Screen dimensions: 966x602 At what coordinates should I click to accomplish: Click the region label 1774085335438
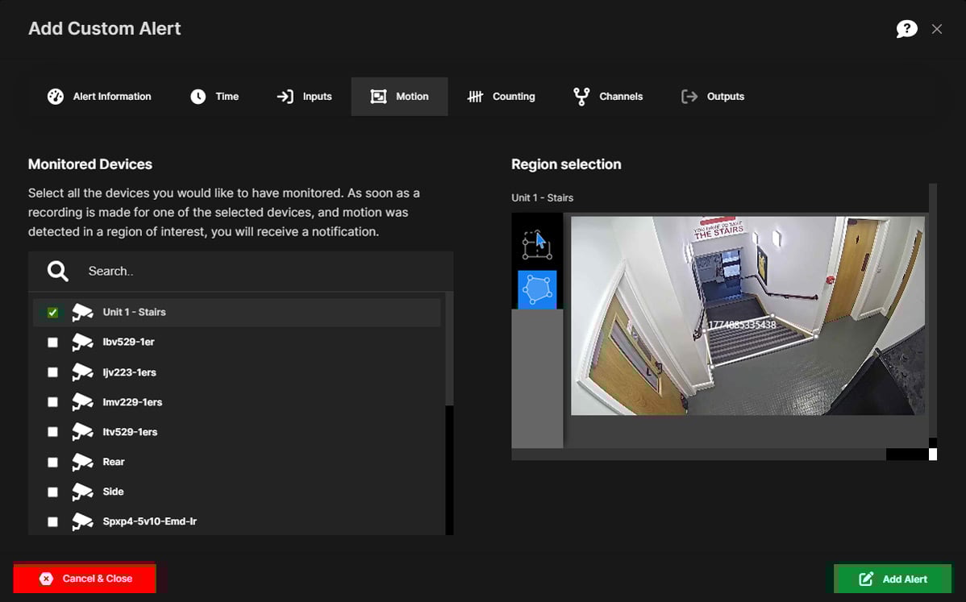[x=742, y=325]
